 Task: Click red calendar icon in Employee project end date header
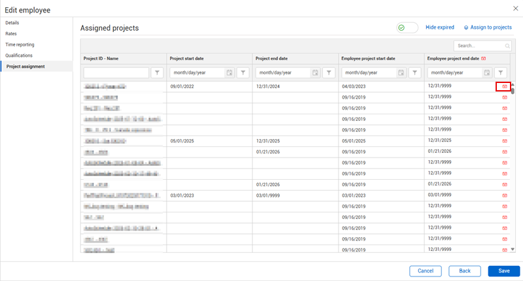483,59
